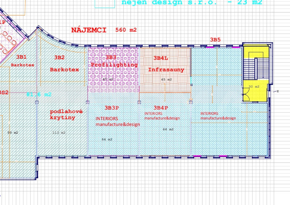Click INTERIORS manufacture&design in the 3B5 area
This screenshot has width=290, height=205.
[218, 116]
